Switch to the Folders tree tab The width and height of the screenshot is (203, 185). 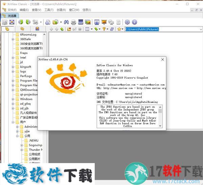[7, 29]
